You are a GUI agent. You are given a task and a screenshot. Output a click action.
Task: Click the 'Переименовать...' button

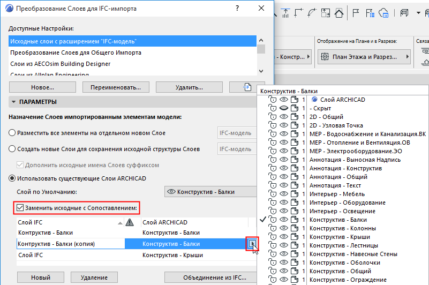[116, 87]
